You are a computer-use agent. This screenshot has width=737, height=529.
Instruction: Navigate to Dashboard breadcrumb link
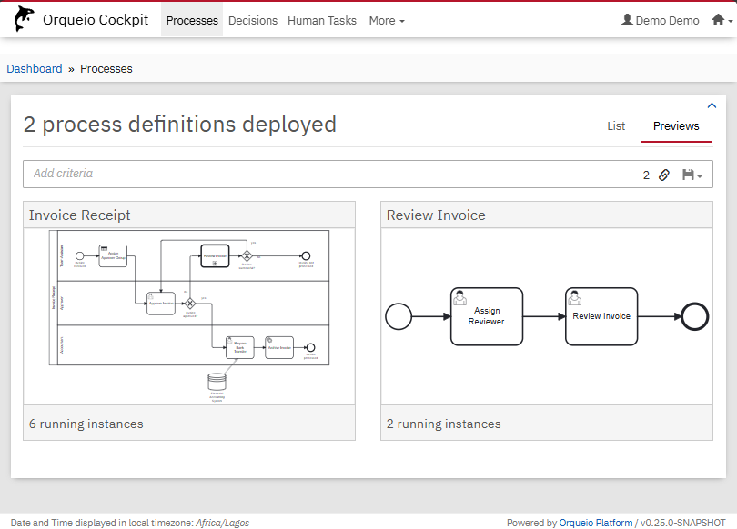pyautogui.click(x=35, y=69)
